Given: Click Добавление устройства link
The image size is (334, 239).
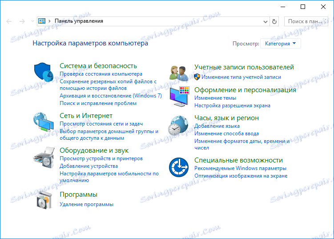Looking at the screenshot, I should (x=89, y=166).
